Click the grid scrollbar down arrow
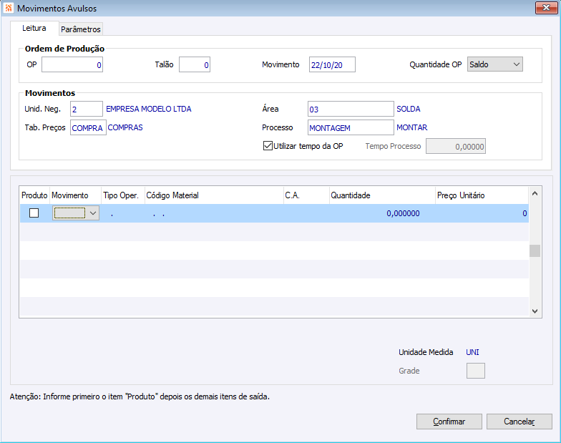 [x=535, y=311]
